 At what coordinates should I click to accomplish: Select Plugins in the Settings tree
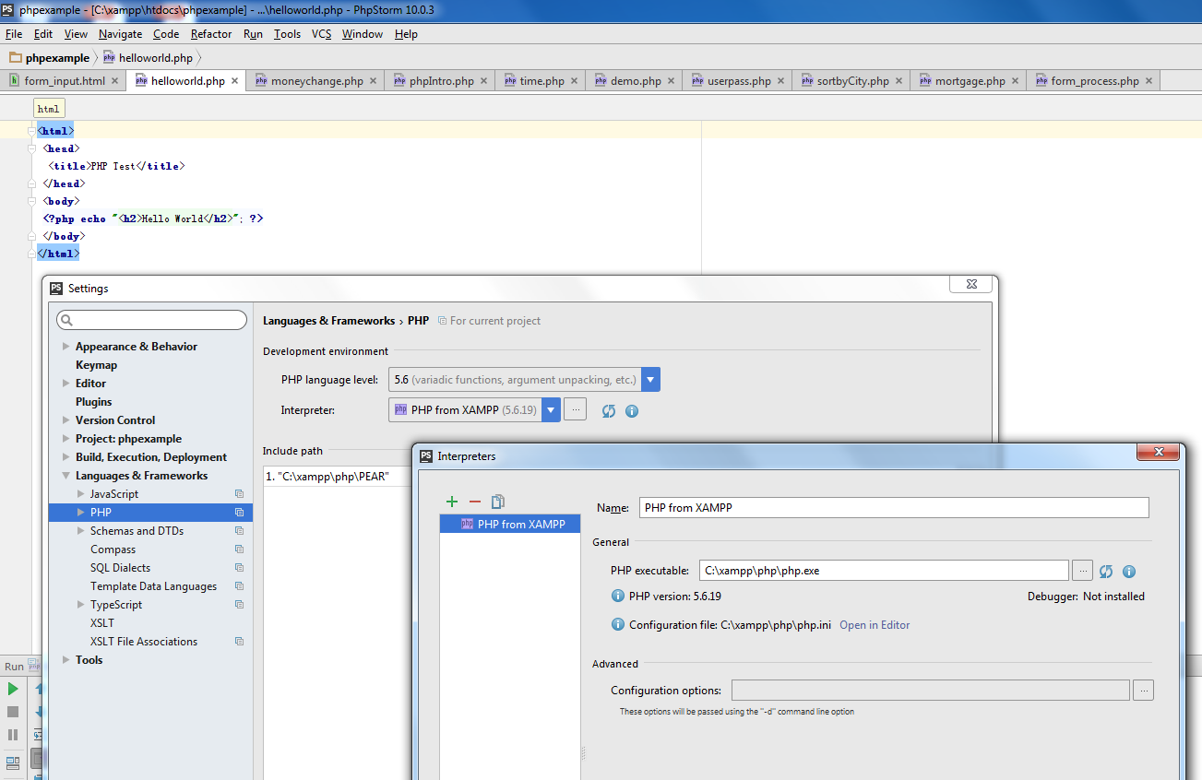[94, 402]
